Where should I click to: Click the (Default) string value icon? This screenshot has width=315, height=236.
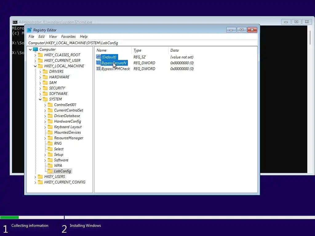pos(98,57)
